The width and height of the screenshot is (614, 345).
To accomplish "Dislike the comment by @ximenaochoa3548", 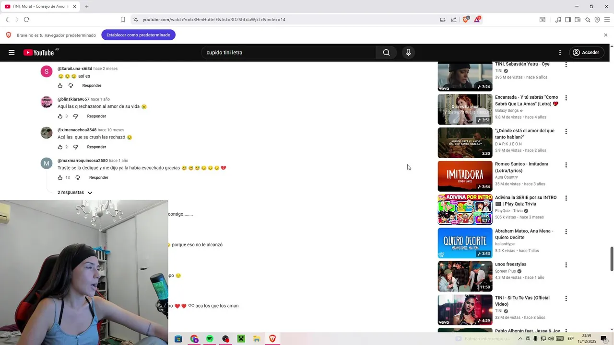I will pyautogui.click(x=75, y=147).
